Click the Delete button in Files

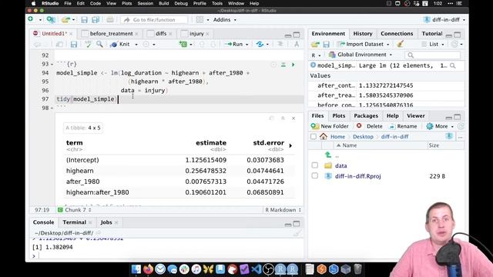point(370,126)
